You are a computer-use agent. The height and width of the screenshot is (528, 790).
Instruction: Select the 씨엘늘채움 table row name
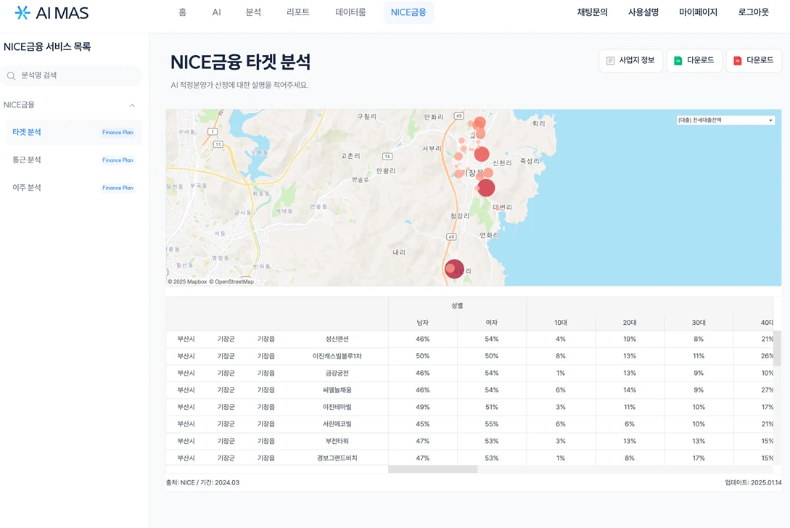point(337,390)
